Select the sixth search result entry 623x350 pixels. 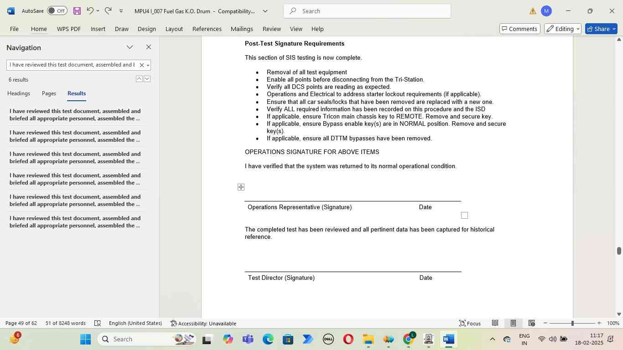76,222
